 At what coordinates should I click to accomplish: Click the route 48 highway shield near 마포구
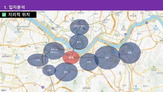[53, 28]
